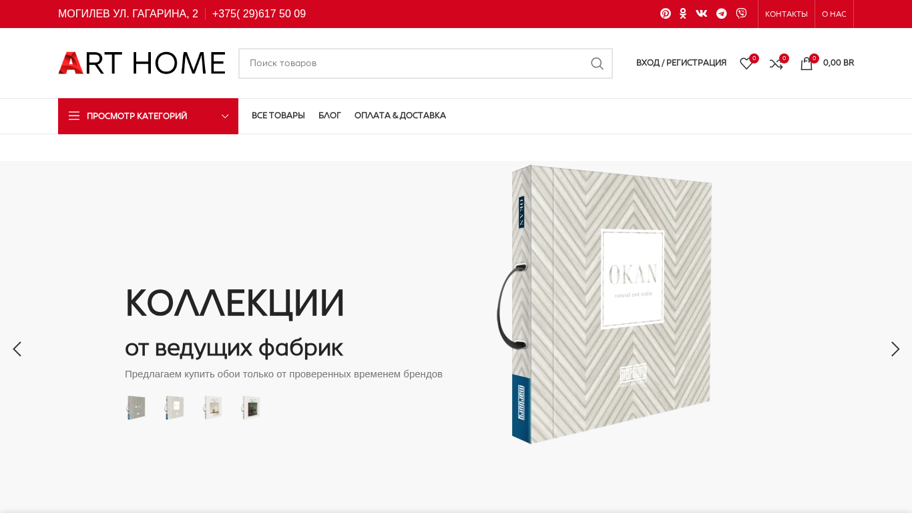Open the Контакты link

[x=786, y=14]
